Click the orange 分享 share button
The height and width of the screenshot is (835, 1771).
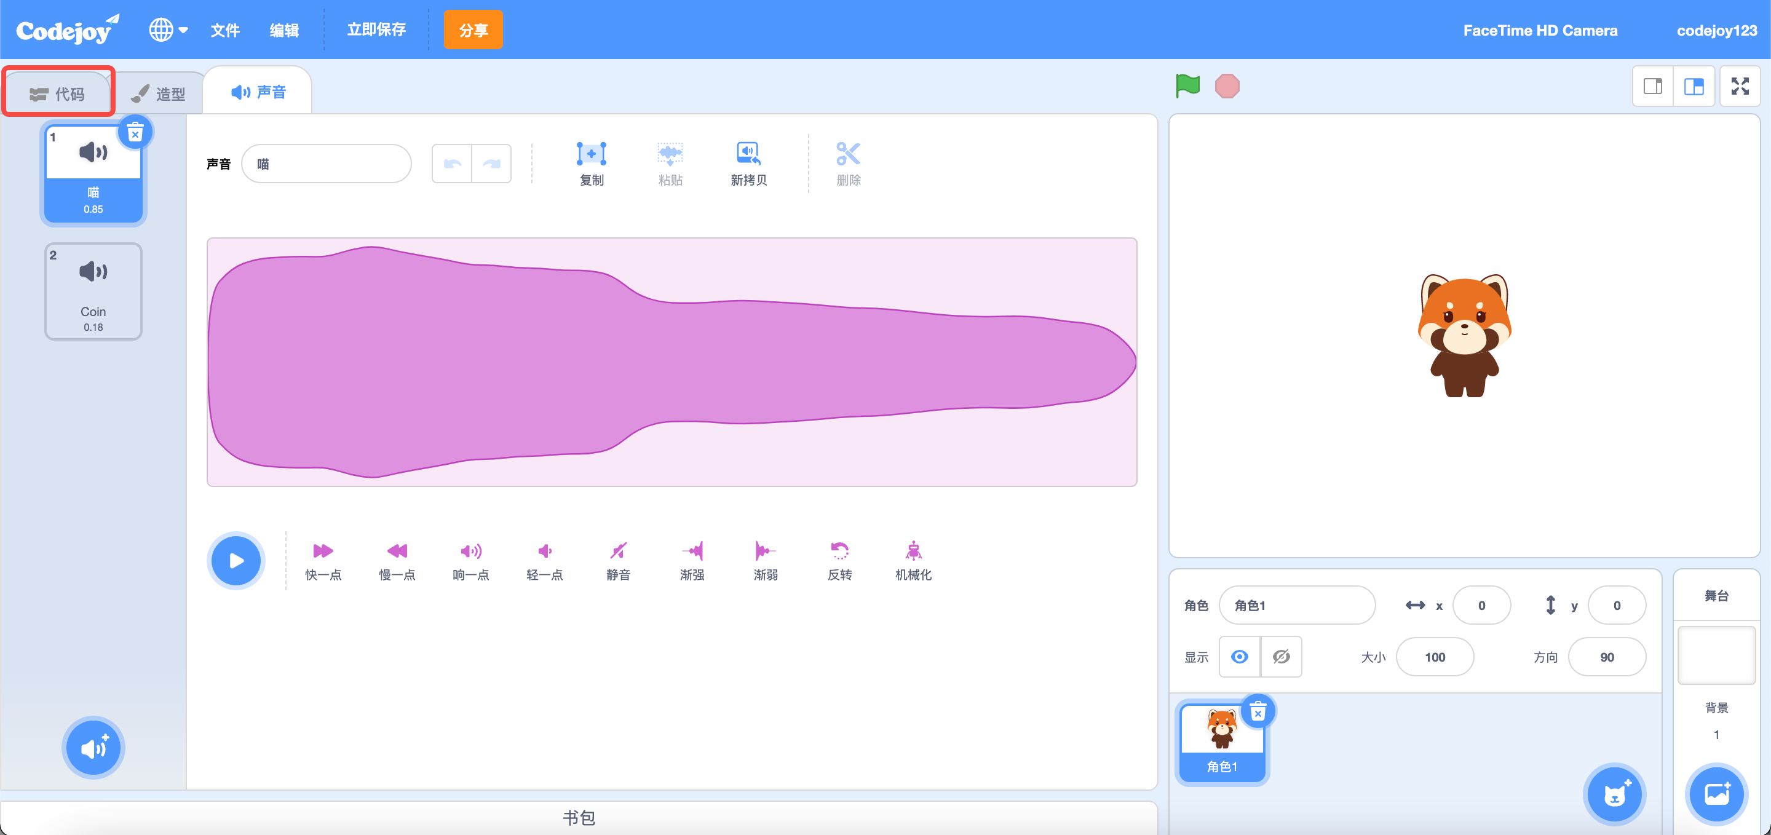473,30
